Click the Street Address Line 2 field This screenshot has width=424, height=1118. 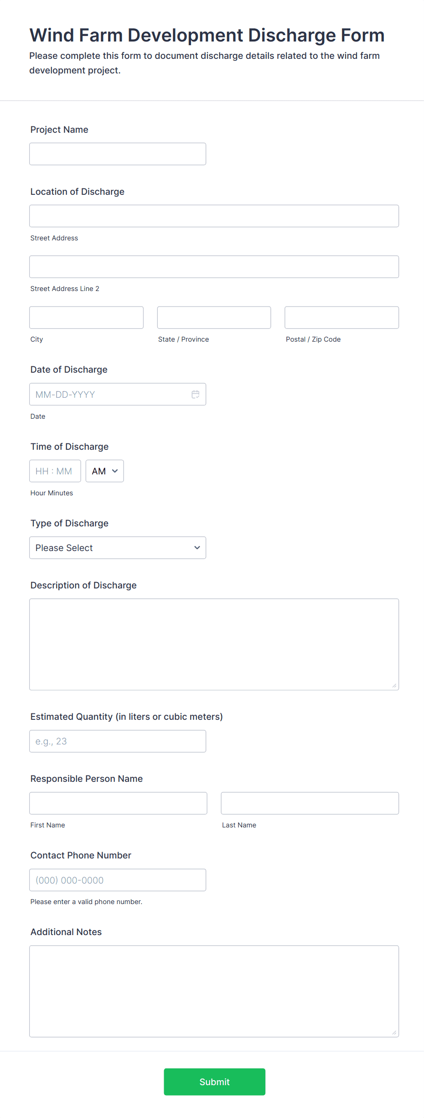[x=214, y=267]
